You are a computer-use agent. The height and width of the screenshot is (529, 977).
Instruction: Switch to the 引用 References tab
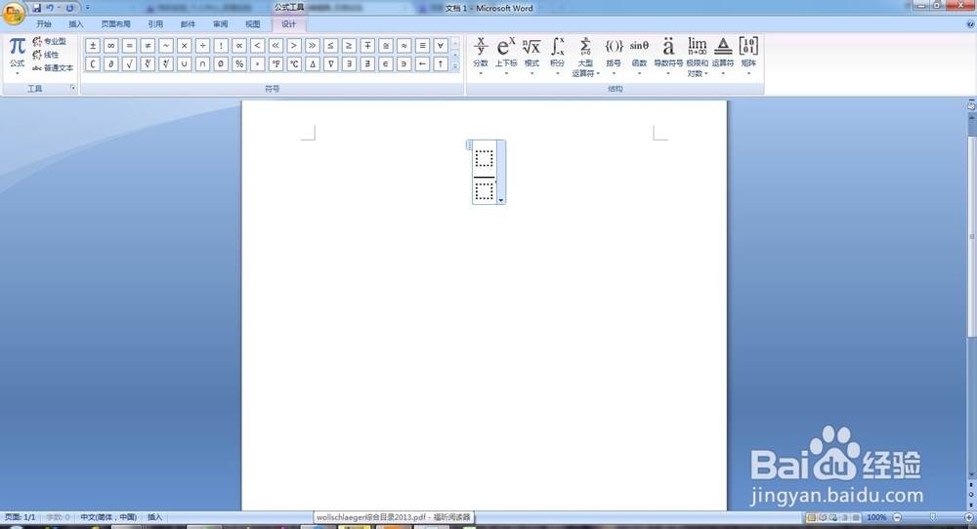pos(155,24)
